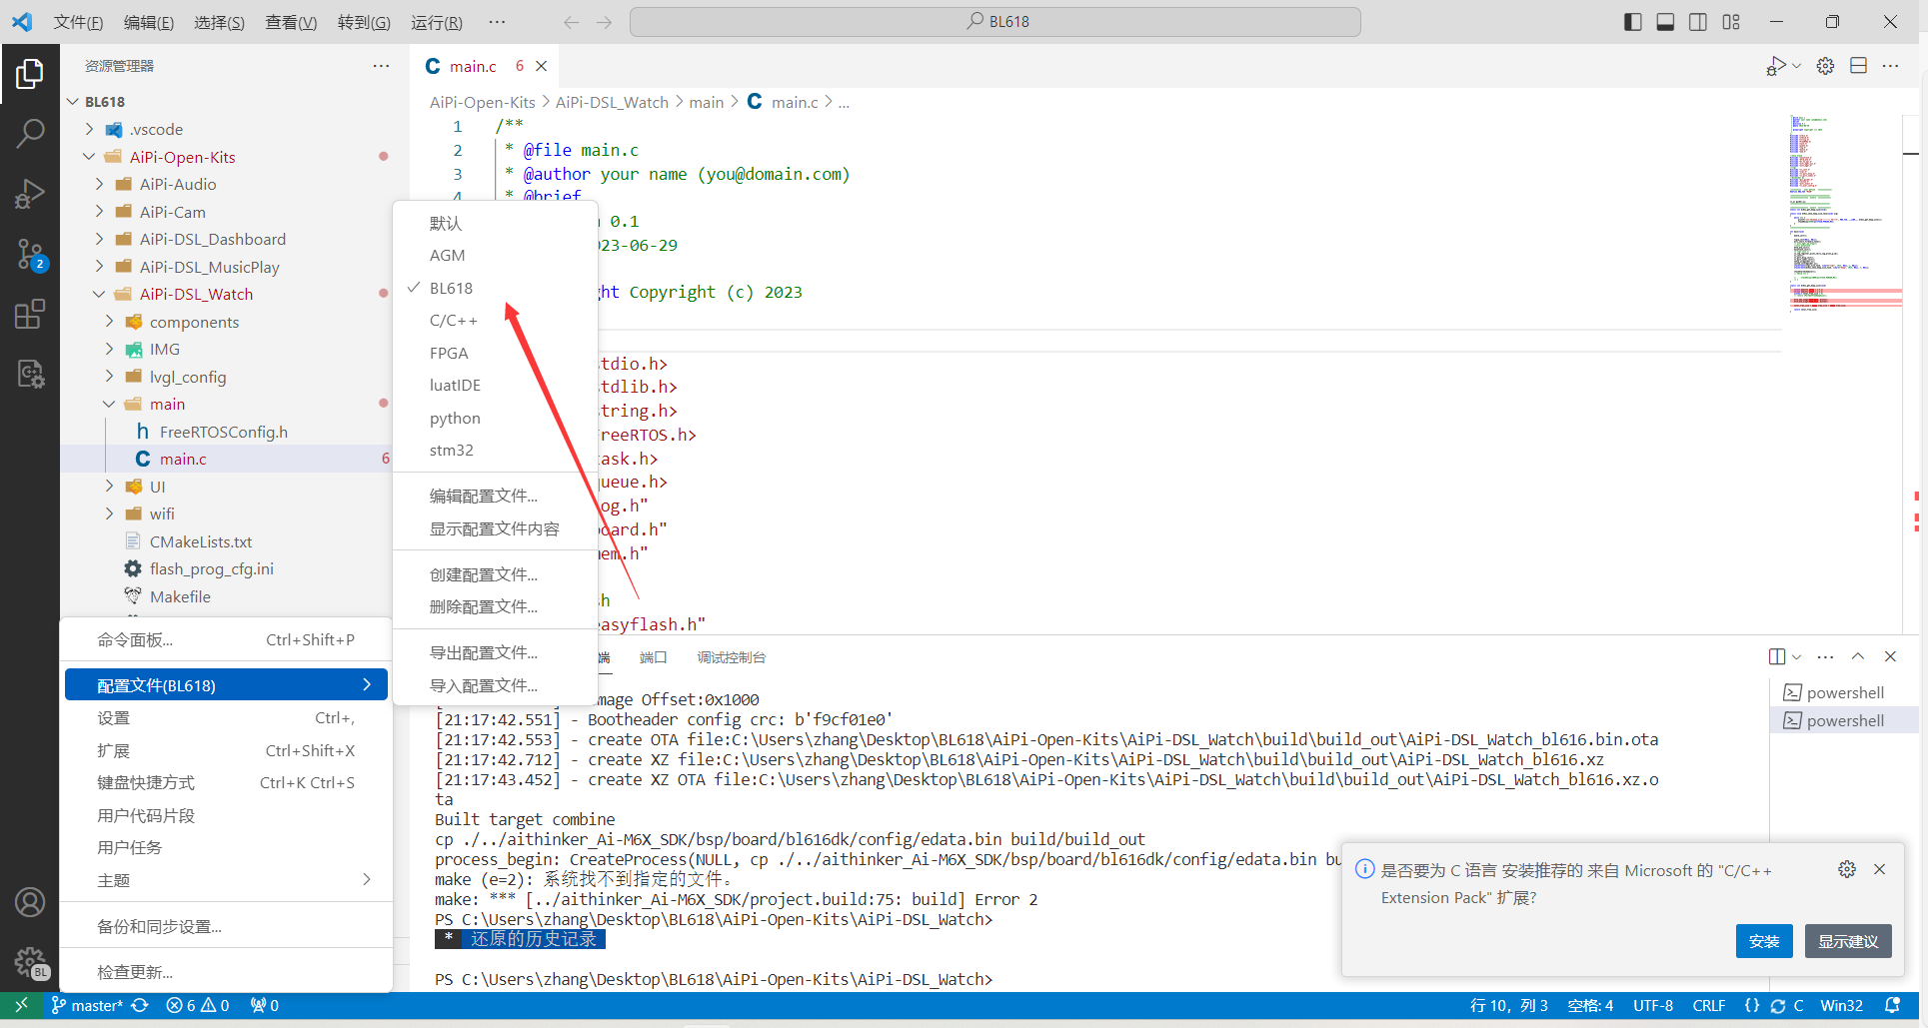Open FreeRTOSConfig.h file
This screenshot has height=1028, width=1928.
tap(224, 432)
